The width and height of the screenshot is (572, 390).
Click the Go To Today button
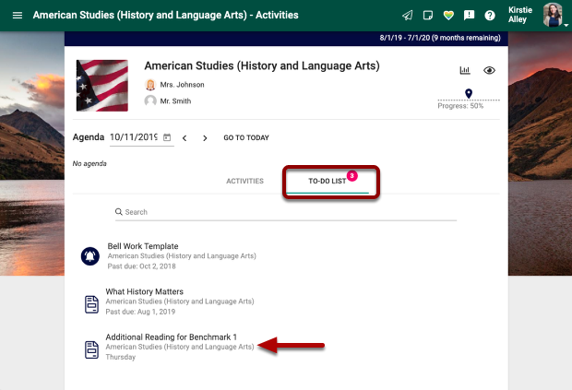tap(246, 138)
